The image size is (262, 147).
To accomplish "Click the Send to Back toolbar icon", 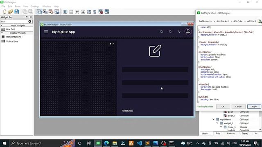I will click(x=25, y=12).
